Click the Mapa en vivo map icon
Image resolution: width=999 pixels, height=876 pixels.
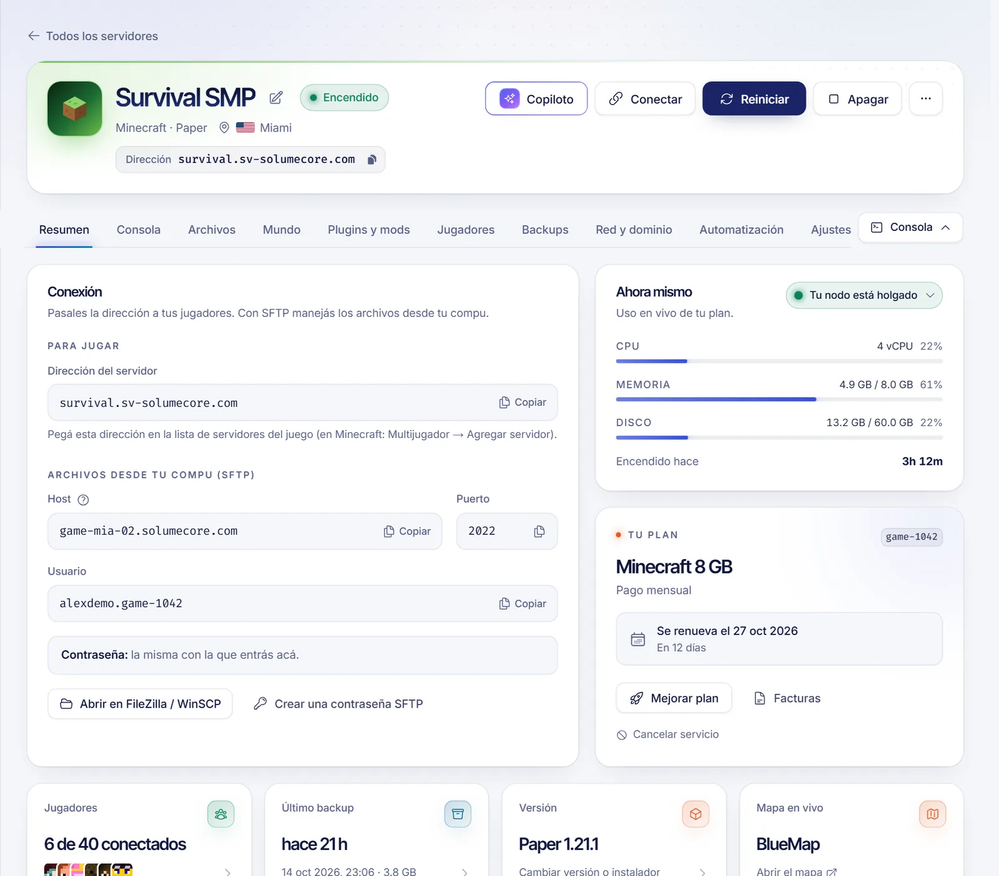pos(933,814)
